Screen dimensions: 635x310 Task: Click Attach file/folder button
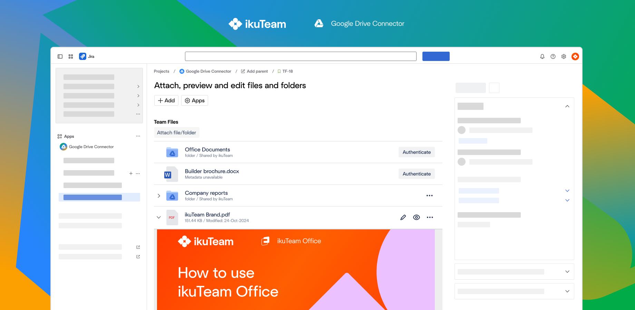pyautogui.click(x=176, y=133)
